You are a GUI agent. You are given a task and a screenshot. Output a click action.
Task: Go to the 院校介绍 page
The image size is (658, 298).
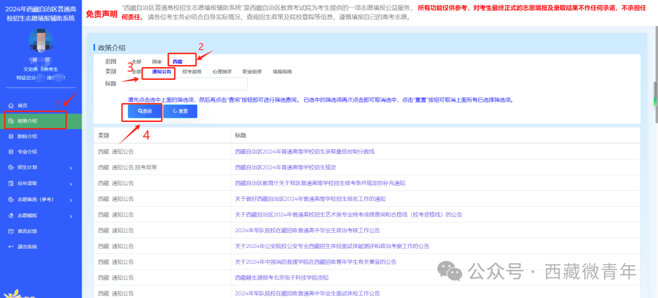41,137
